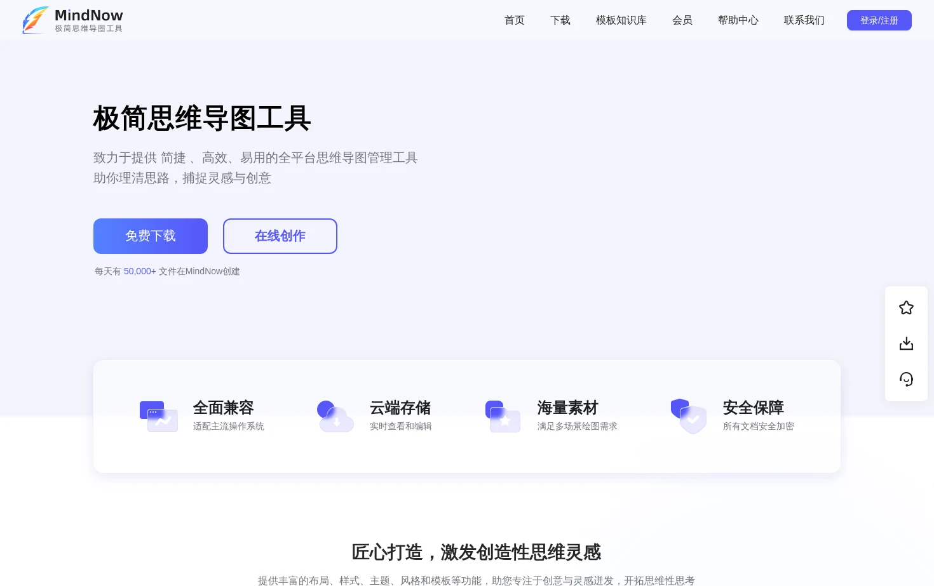Image resolution: width=934 pixels, height=586 pixels.
Task: Click the 极简思维导图工具 main heading
Action: tap(202, 119)
